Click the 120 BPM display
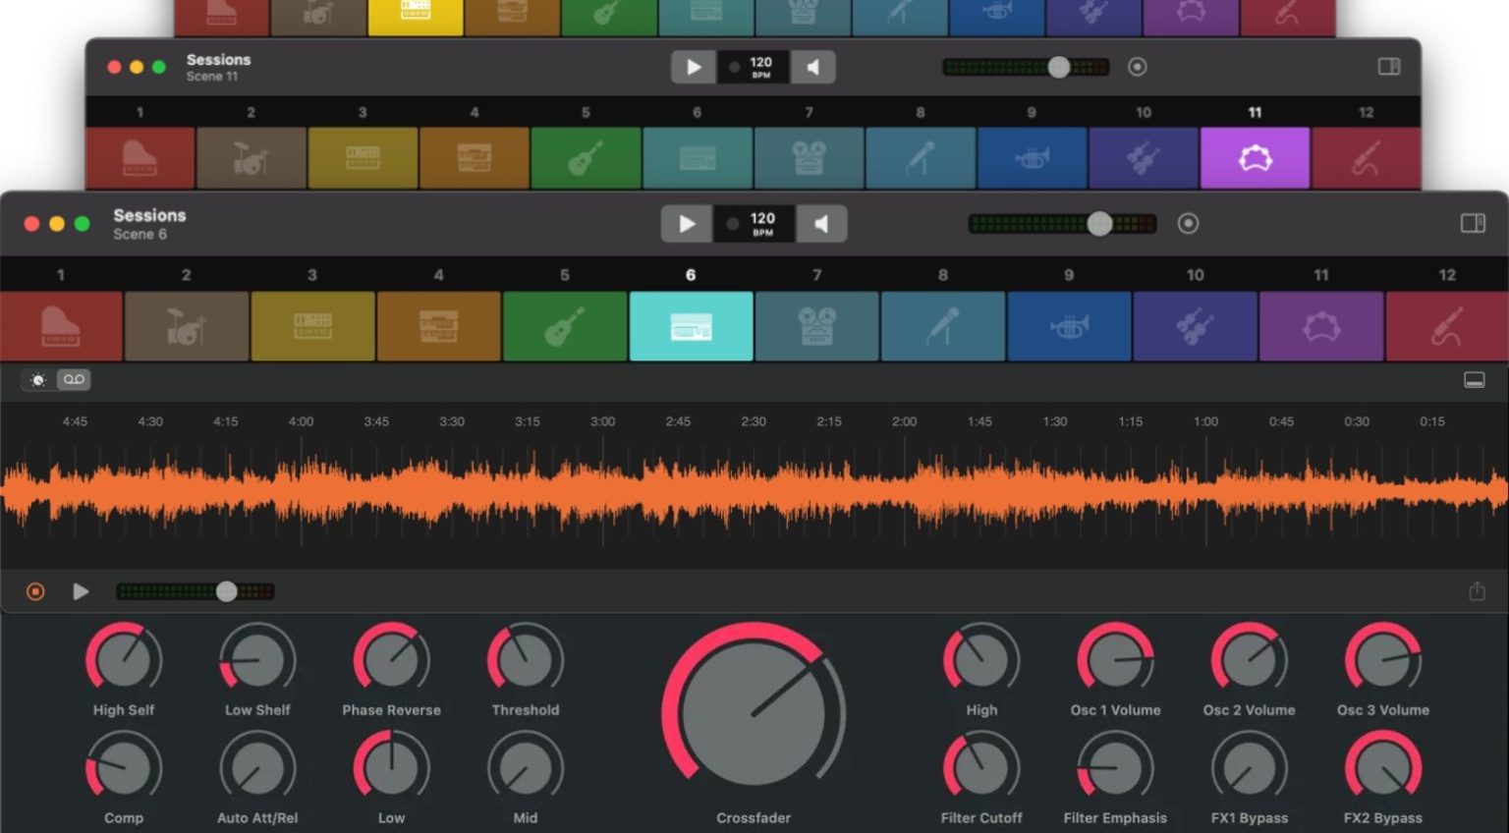The image size is (1509, 833). (761, 223)
